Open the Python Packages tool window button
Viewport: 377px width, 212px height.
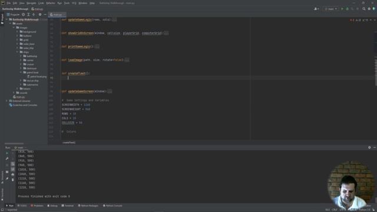(x=88, y=206)
